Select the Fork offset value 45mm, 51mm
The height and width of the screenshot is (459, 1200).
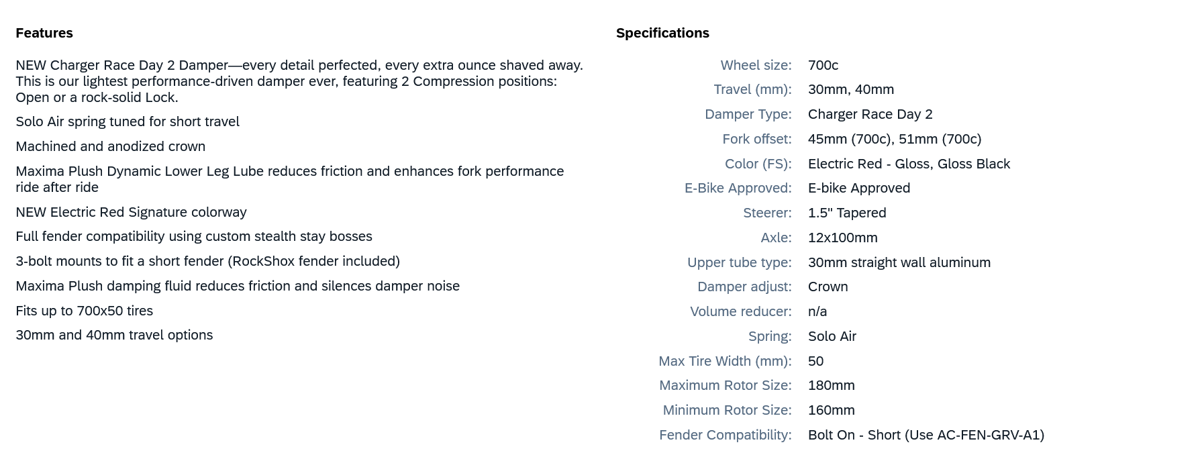[894, 139]
